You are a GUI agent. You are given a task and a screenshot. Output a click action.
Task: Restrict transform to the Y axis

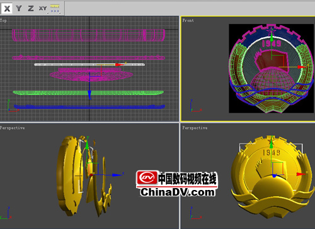pyautogui.click(x=19, y=9)
